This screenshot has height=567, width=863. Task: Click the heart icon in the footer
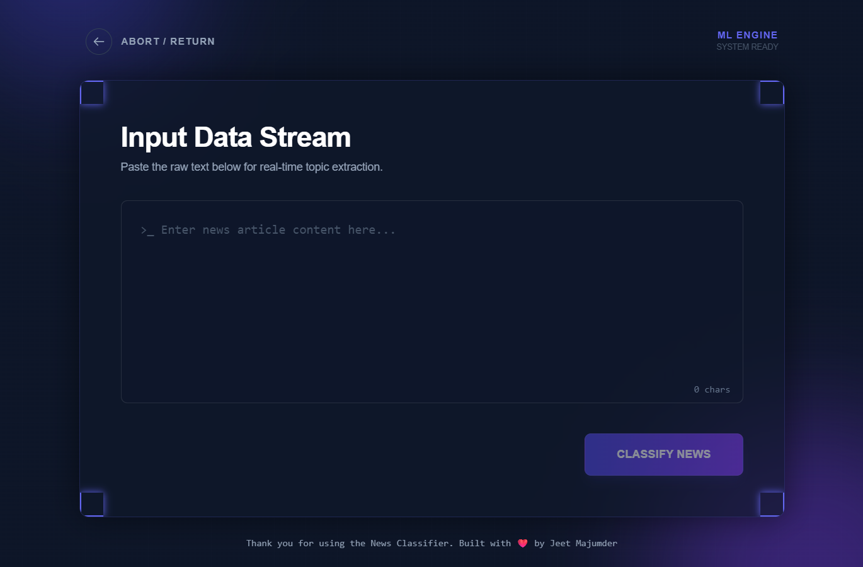tap(523, 543)
